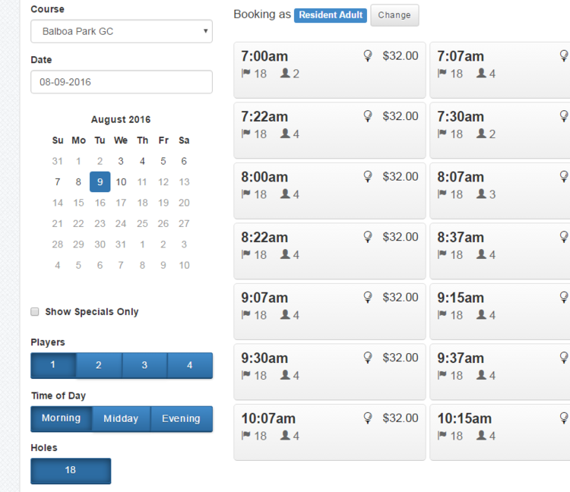Enable the Show Specials Only checkbox
570x492 pixels.
point(35,311)
